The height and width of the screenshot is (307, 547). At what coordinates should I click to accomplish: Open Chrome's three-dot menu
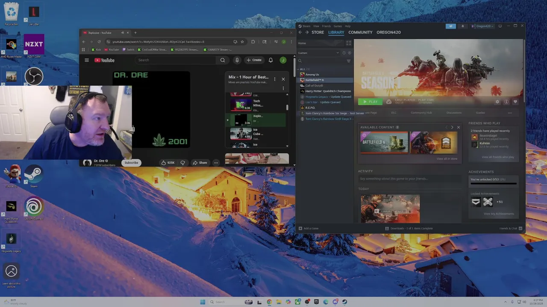click(x=291, y=42)
